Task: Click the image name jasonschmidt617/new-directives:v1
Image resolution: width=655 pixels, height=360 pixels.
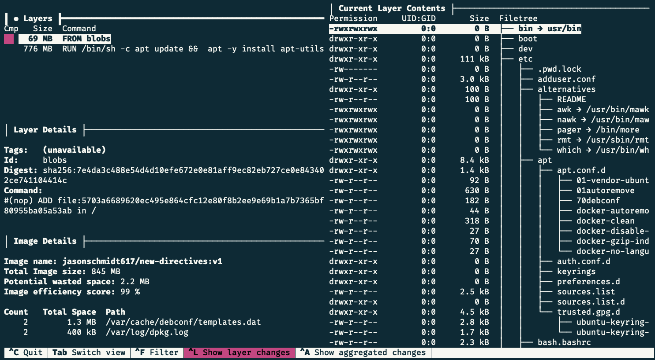Action: 142,261
